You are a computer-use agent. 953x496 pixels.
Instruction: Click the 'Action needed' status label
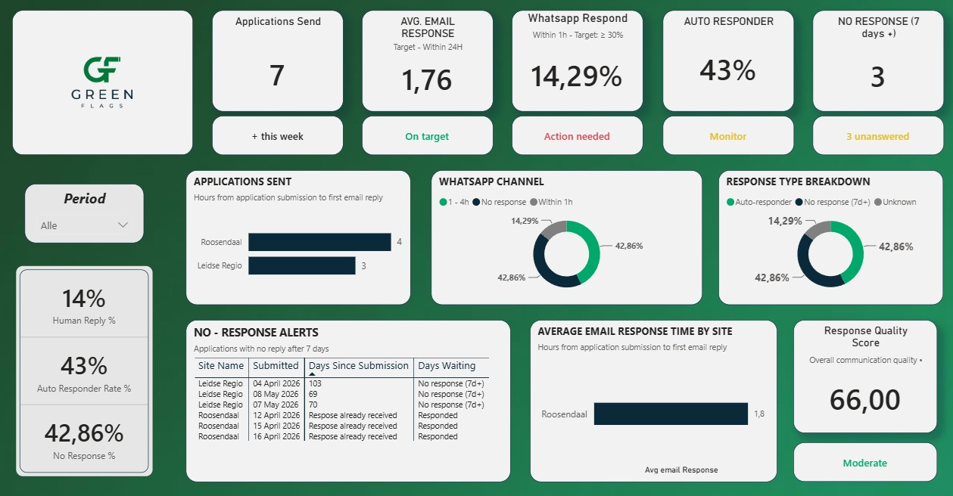pos(577,137)
